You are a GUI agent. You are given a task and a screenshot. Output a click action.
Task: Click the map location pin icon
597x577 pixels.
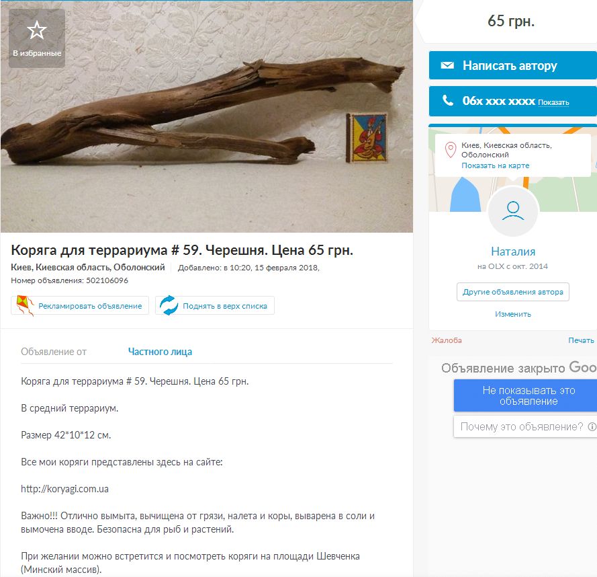tap(451, 150)
